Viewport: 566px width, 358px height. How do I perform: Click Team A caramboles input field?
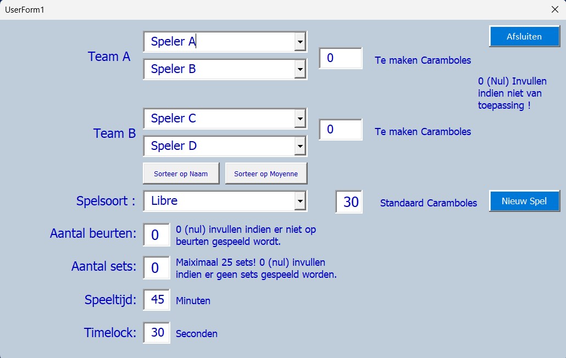coord(341,58)
